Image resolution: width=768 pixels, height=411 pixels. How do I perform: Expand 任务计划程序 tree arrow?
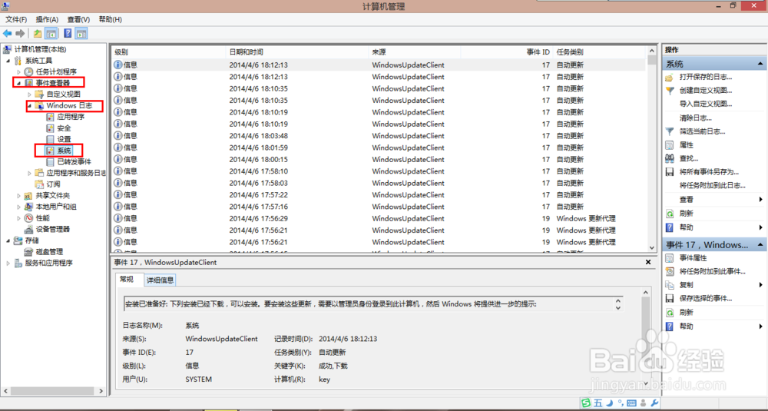18,72
